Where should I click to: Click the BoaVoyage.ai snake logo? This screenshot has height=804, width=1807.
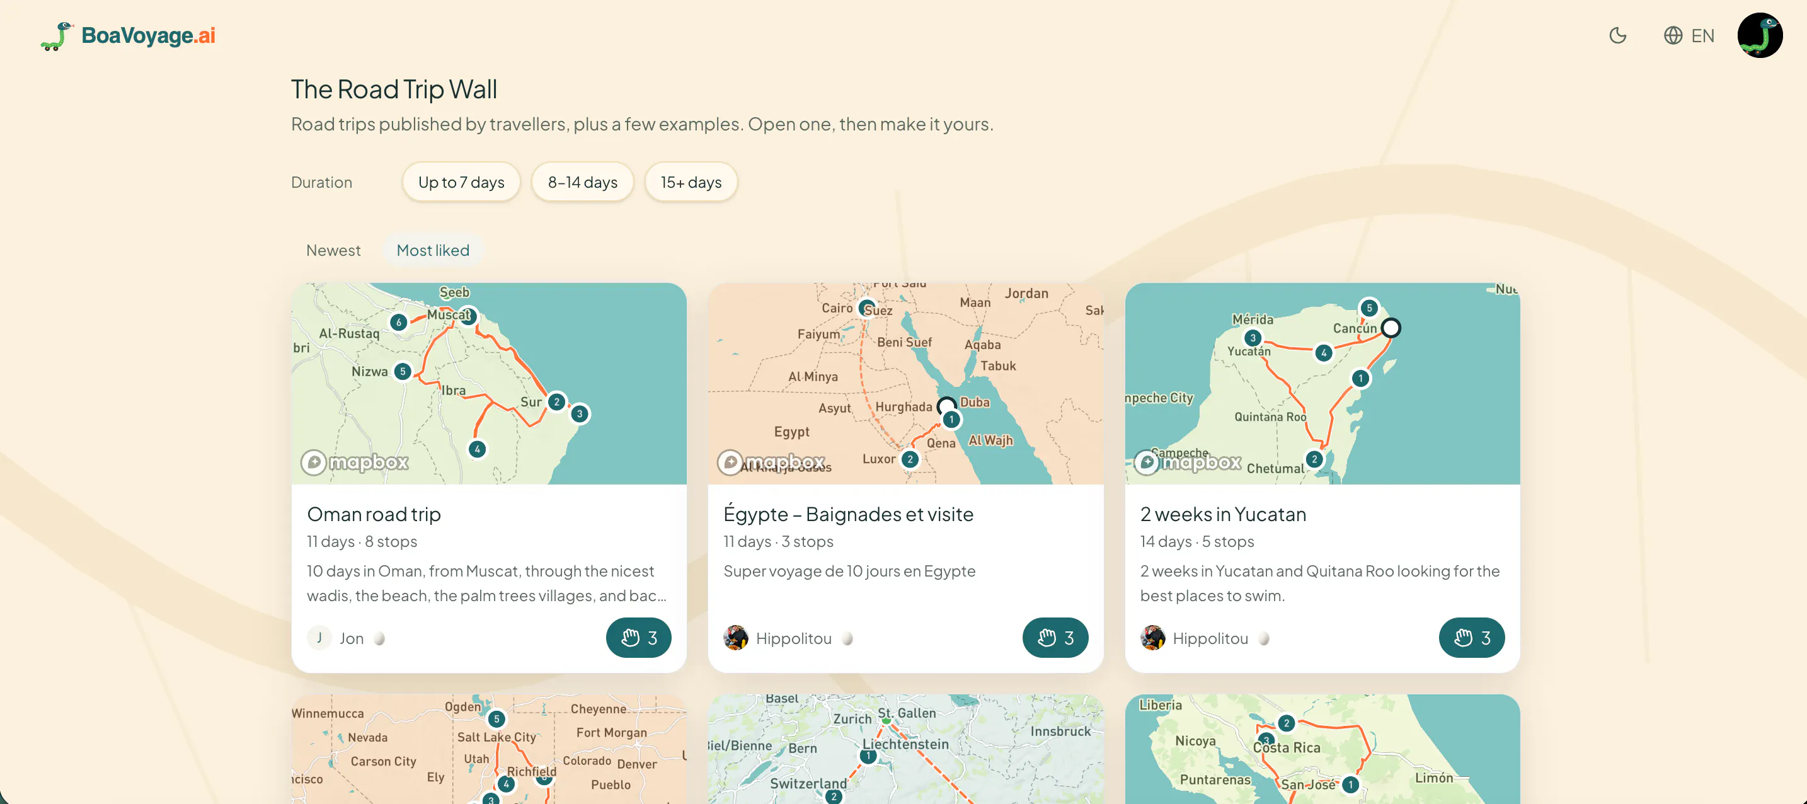click(x=128, y=36)
